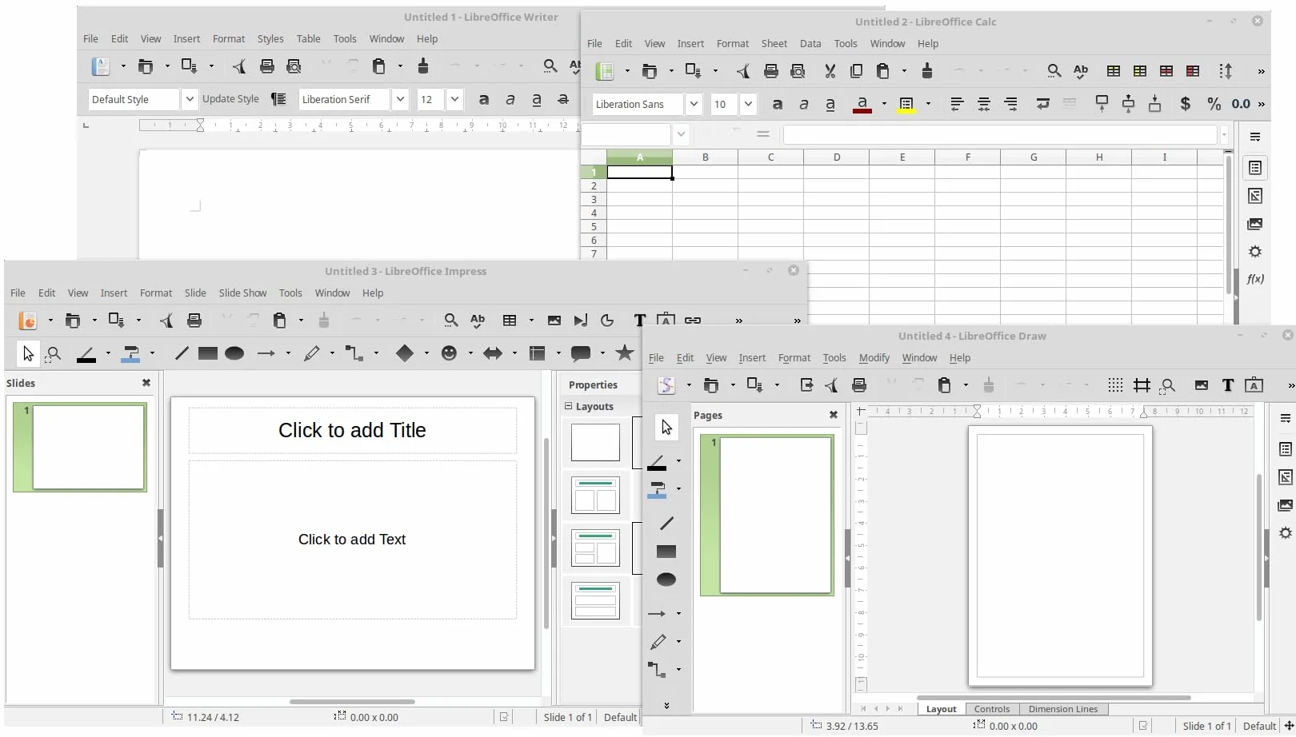Click Wrap Text icon in Calc formatting bar
Image resolution: width=1296 pixels, height=737 pixels.
click(x=1042, y=104)
